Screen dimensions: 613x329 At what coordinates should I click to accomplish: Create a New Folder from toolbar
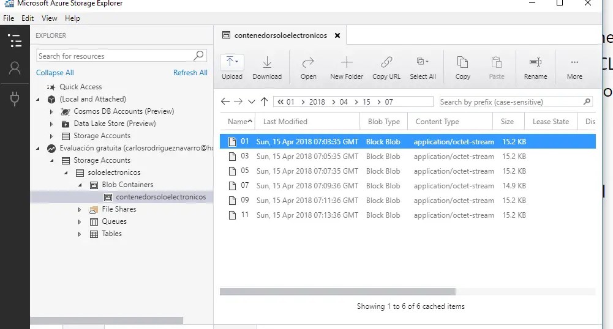pyautogui.click(x=347, y=67)
